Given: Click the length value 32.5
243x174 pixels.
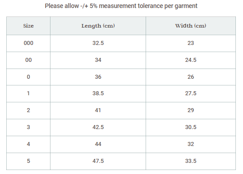Looking at the screenshot, I should coord(98,43).
